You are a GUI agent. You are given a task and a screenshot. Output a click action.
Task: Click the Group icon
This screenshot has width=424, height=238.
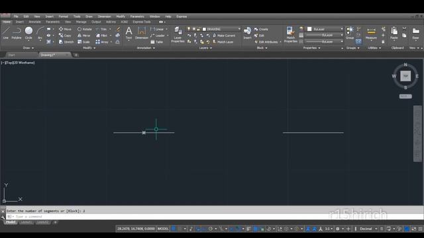click(x=350, y=33)
